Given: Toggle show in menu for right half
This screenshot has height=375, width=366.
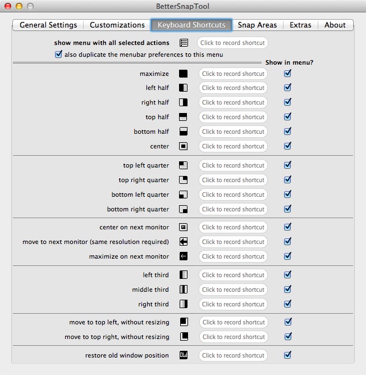Looking at the screenshot, I should [x=287, y=102].
